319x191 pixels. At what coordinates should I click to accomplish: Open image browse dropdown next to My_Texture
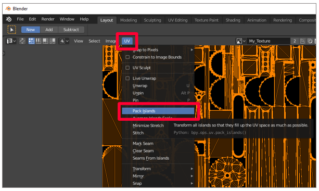point(241,41)
